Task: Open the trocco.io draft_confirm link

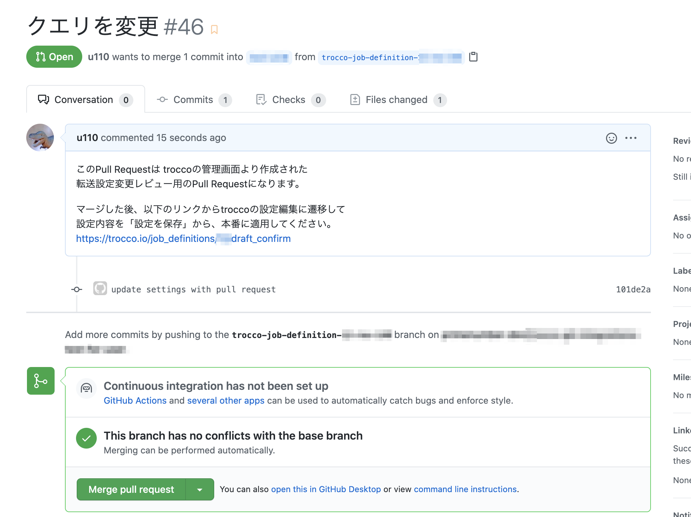Action: click(x=183, y=238)
